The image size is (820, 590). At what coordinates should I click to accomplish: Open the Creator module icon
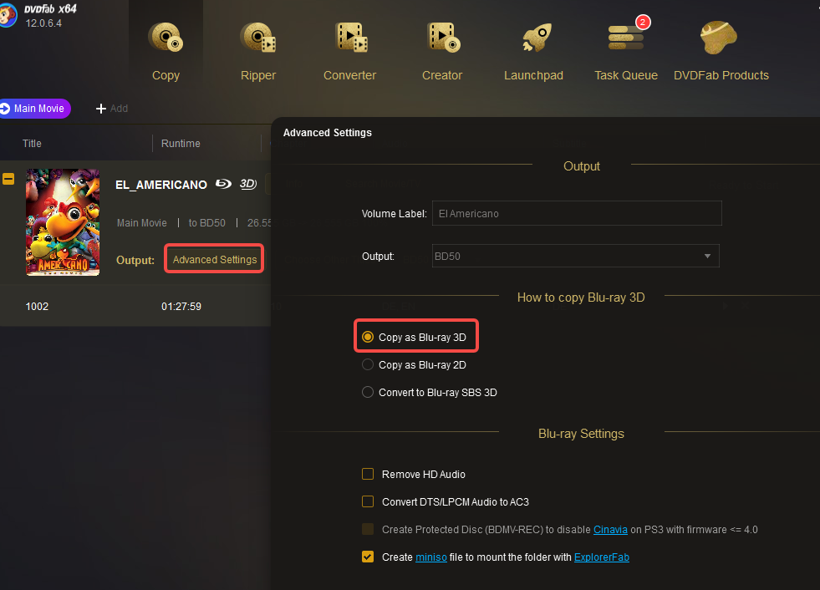(x=443, y=37)
